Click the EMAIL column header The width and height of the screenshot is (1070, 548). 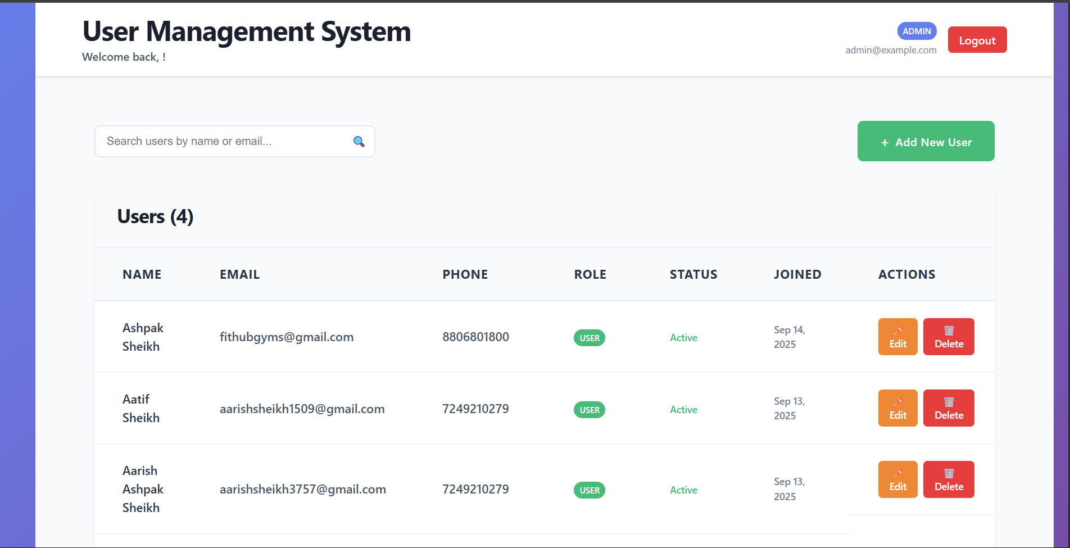pos(239,275)
